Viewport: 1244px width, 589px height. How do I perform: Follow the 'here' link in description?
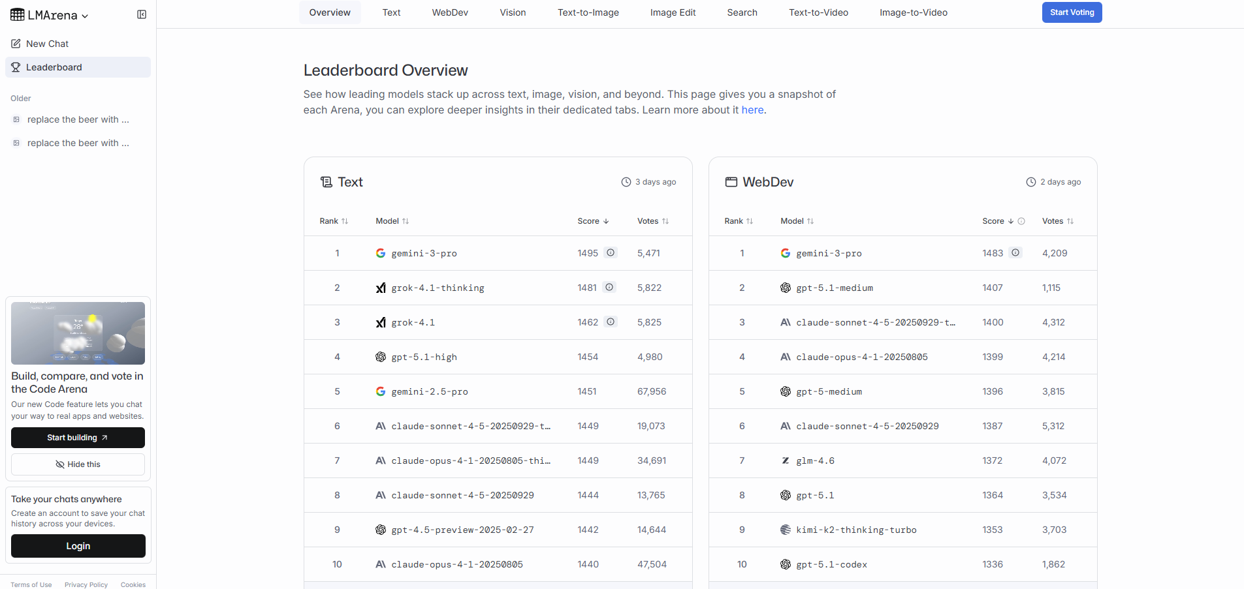pyautogui.click(x=752, y=110)
